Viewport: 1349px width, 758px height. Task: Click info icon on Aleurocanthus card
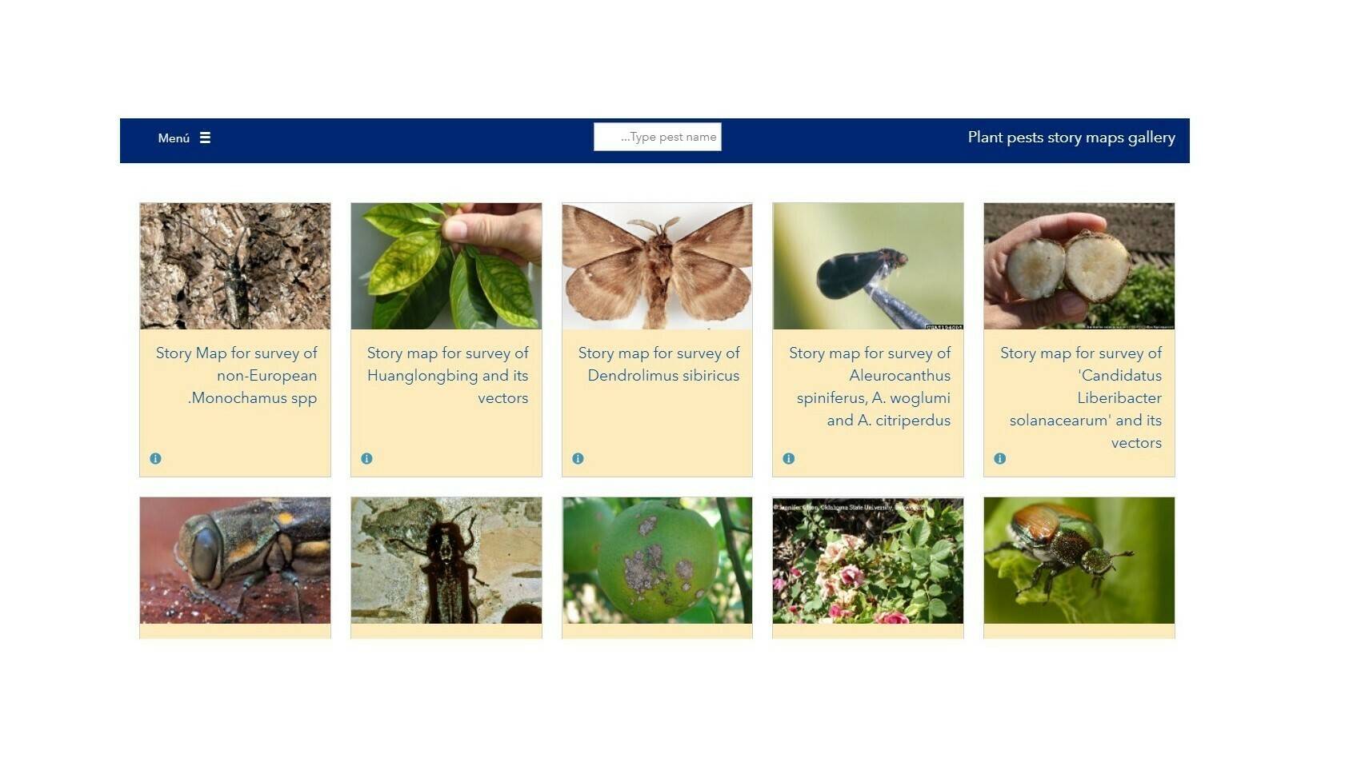[789, 459]
